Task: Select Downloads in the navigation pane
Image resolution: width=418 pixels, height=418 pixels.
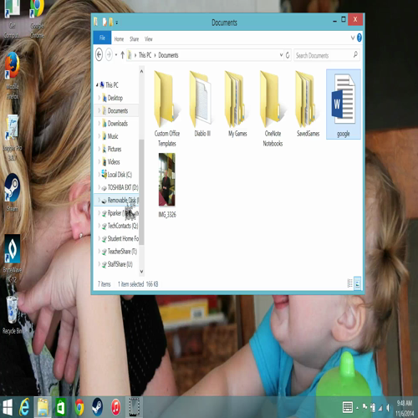Action: [118, 124]
